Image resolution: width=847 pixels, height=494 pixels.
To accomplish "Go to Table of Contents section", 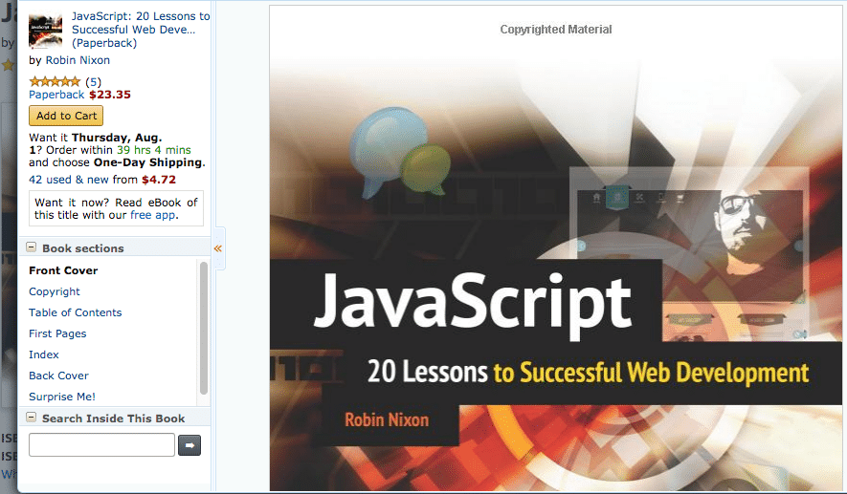I will point(75,312).
